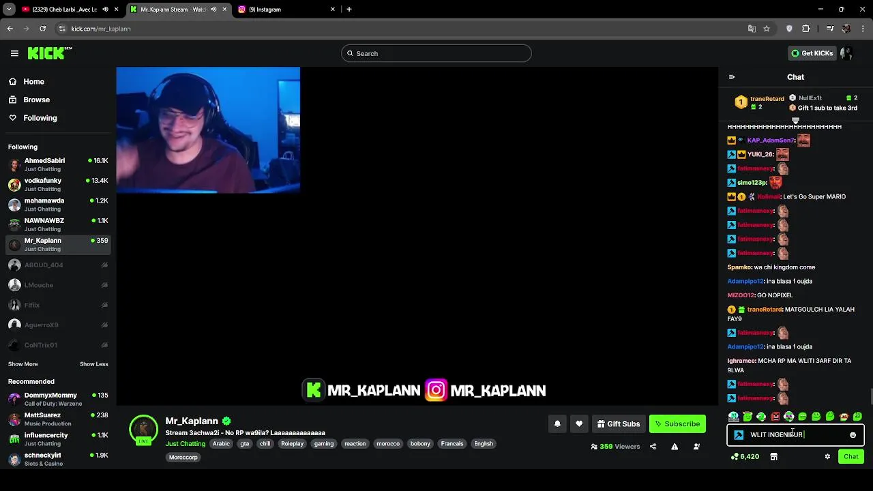Open schneckyirl recommended channel
The image size is (873, 491).
click(x=58, y=459)
